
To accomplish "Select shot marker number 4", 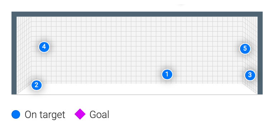I will pyautogui.click(x=44, y=47).
